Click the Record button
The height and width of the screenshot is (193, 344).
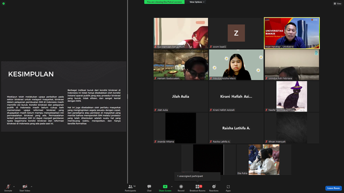click(x=181, y=188)
